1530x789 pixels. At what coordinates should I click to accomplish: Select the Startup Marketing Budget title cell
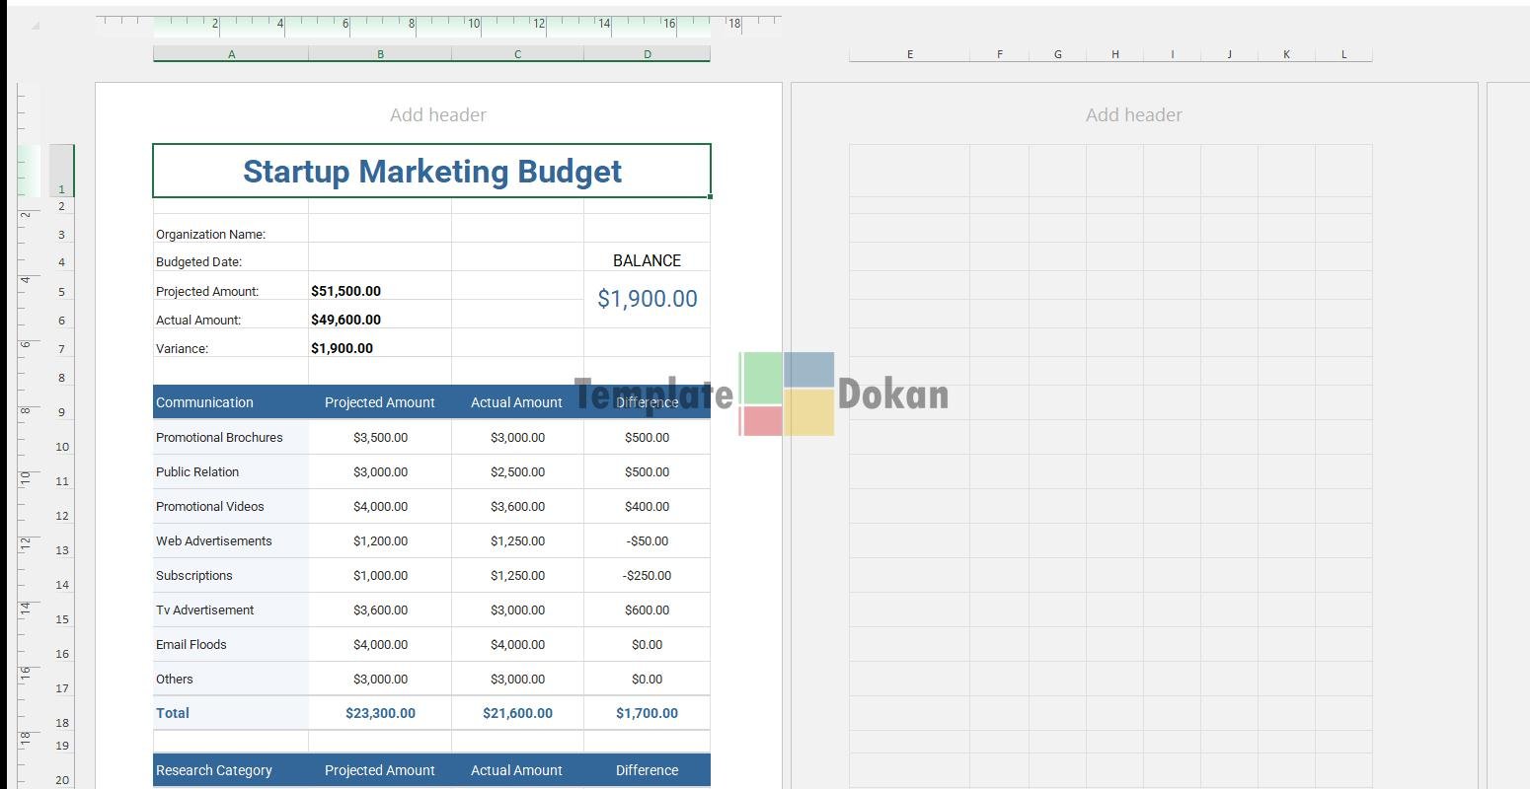pyautogui.click(x=431, y=172)
